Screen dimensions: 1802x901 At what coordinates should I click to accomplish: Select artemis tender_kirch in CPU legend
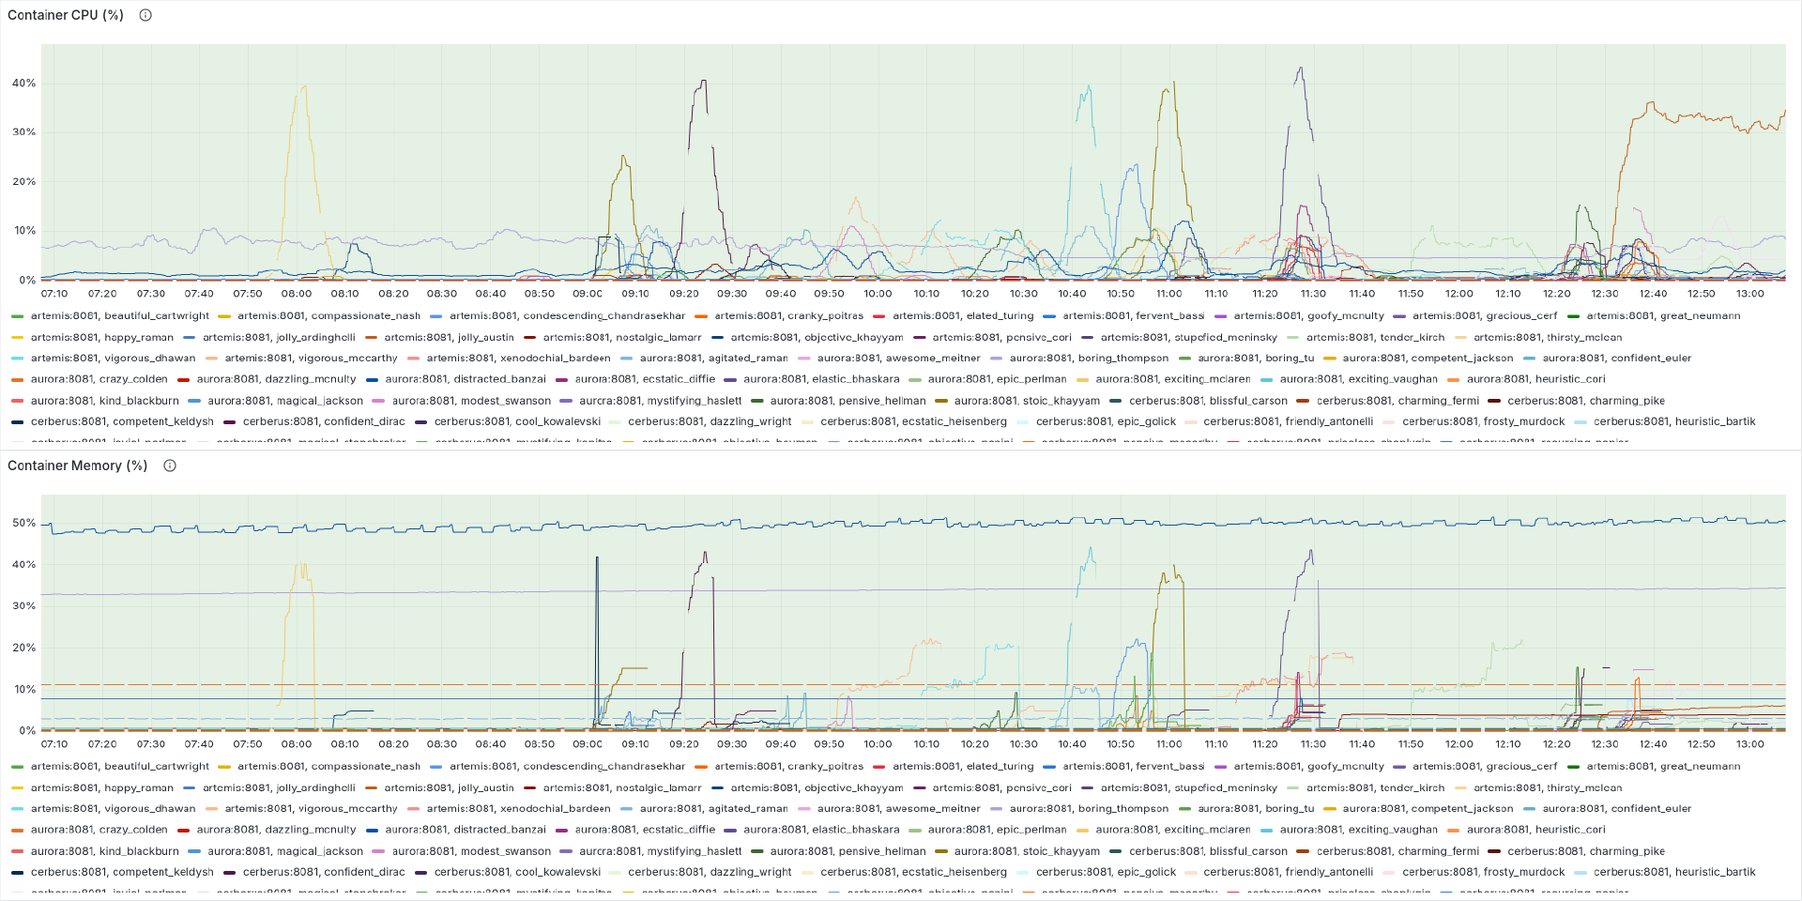1375,338
